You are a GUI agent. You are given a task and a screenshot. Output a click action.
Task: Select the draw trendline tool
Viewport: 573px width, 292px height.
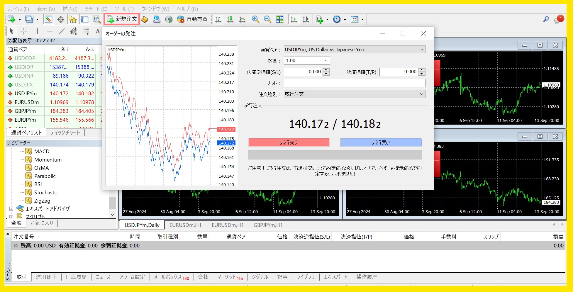pos(62,31)
